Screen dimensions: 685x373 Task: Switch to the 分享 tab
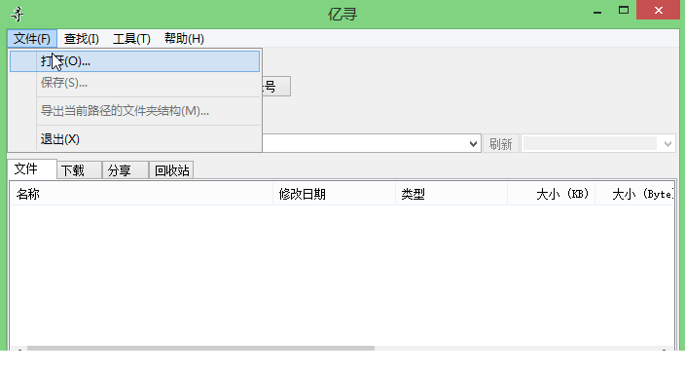pyautogui.click(x=126, y=170)
